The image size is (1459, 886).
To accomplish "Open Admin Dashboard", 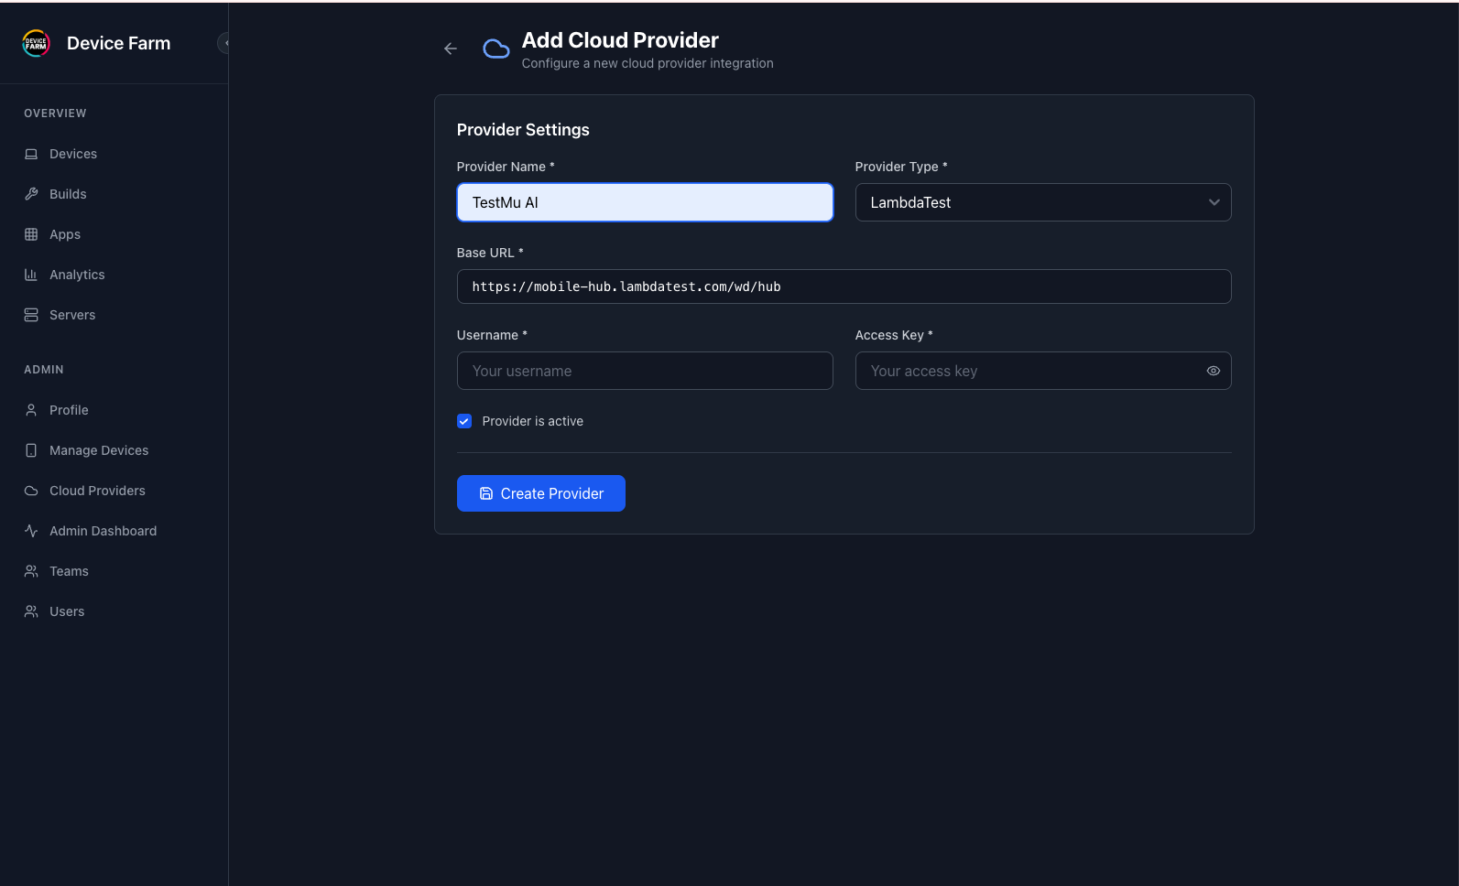I will click(x=103, y=531).
